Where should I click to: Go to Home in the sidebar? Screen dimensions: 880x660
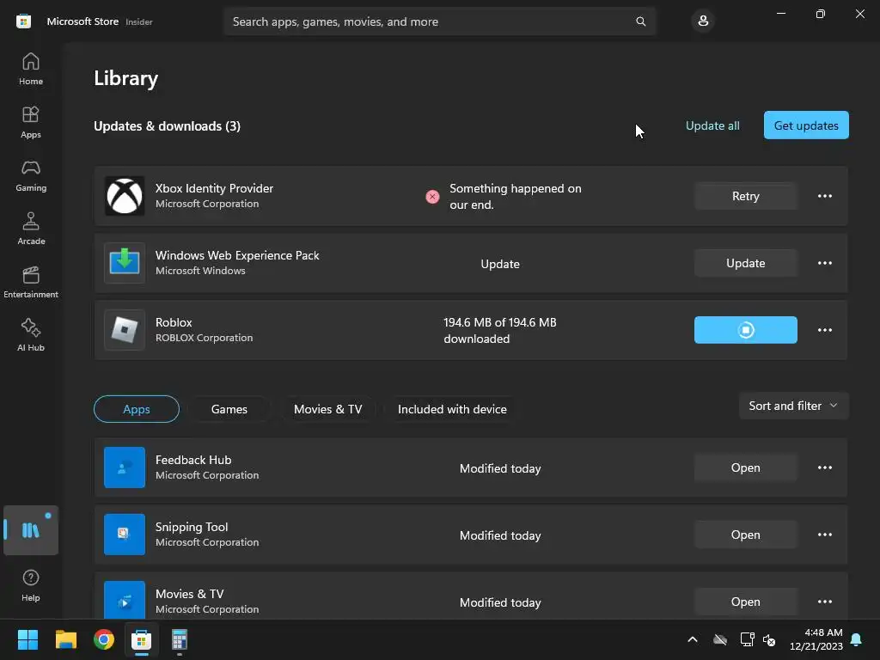tap(30, 69)
